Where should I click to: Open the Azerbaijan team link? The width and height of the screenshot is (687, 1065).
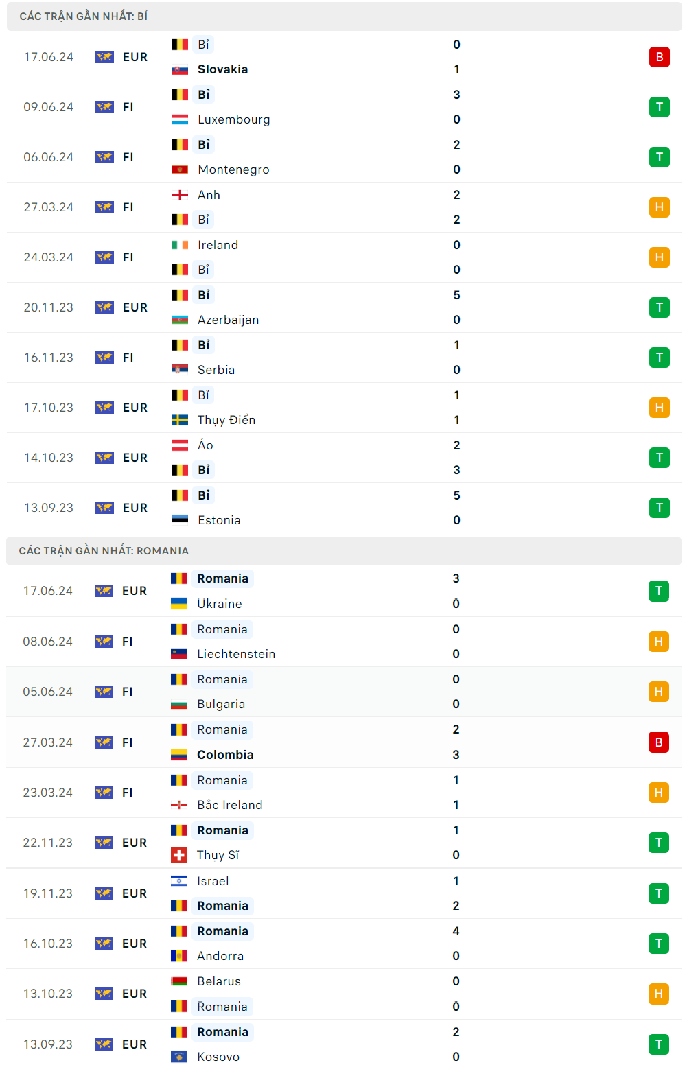[228, 320]
